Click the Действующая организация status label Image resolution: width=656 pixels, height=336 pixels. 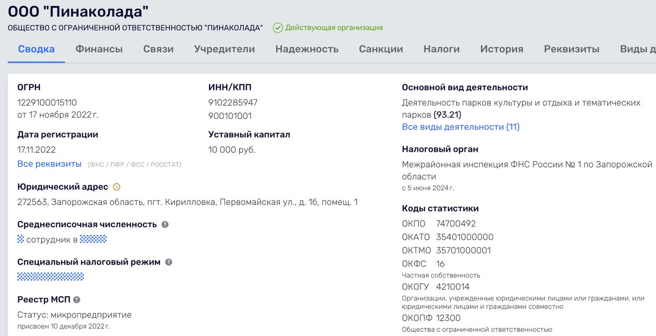[x=334, y=28]
